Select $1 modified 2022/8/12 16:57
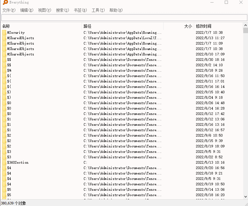The width and height of the screenshot is (248, 206). tap(9, 130)
